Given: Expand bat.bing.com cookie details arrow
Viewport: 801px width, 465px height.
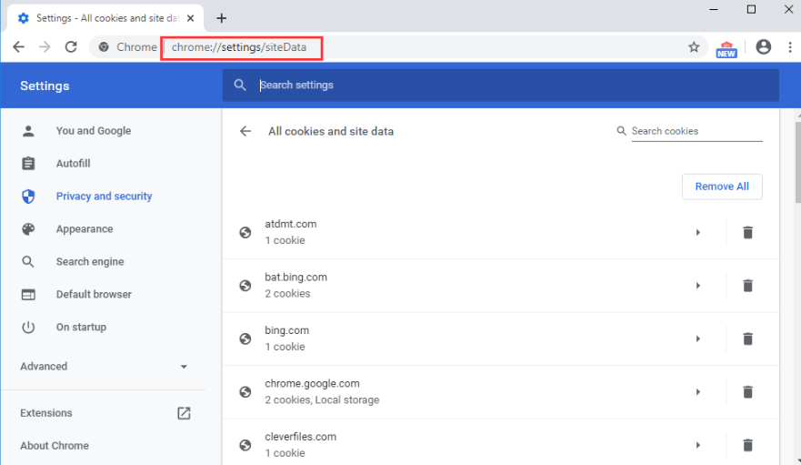Looking at the screenshot, I should click(698, 286).
